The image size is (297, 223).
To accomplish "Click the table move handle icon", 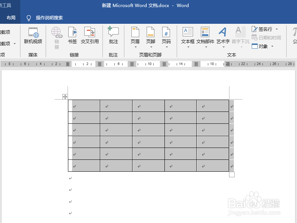I will click(65, 97).
